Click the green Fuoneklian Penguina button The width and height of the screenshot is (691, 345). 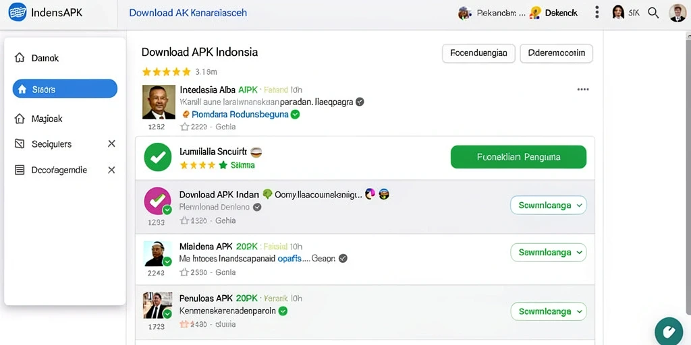pos(518,157)
